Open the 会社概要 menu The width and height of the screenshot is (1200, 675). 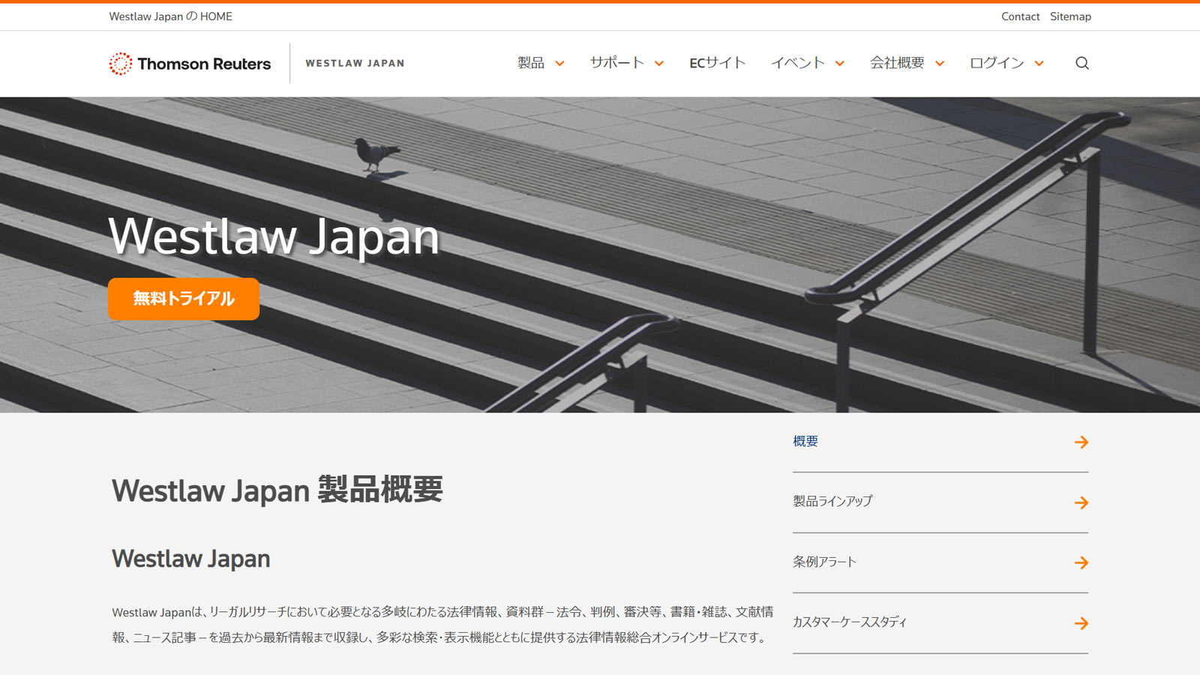pyautogui.click(x=897, y=63)
